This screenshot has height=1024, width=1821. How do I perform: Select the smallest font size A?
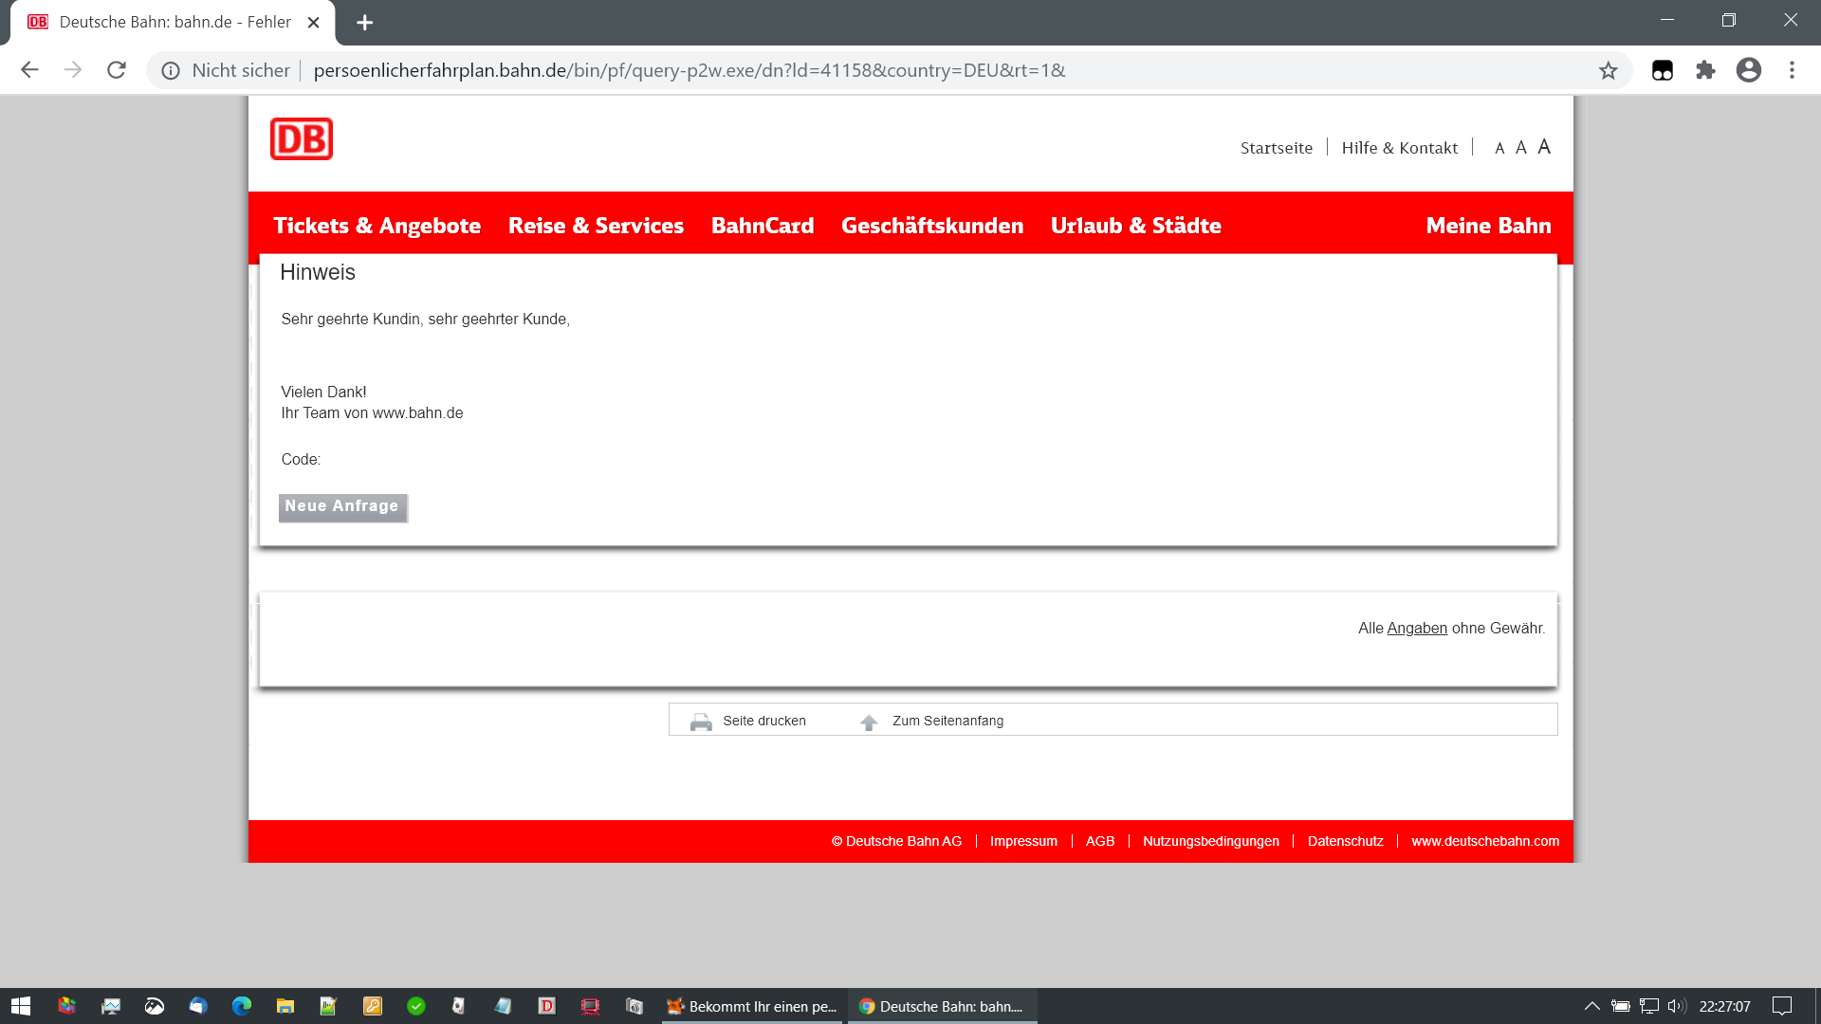tap(1499, 149)
